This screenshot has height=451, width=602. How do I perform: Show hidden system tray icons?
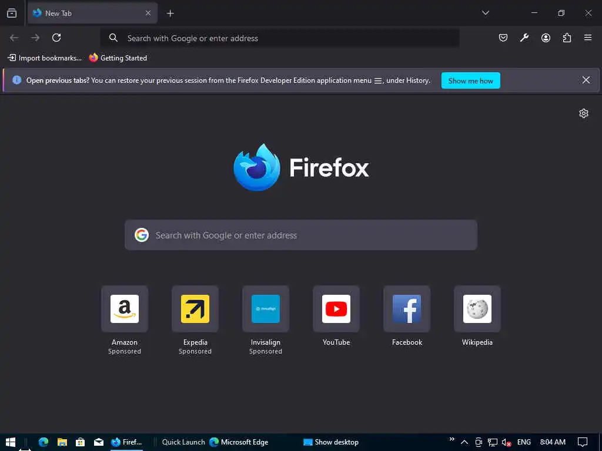pos(464,442)
